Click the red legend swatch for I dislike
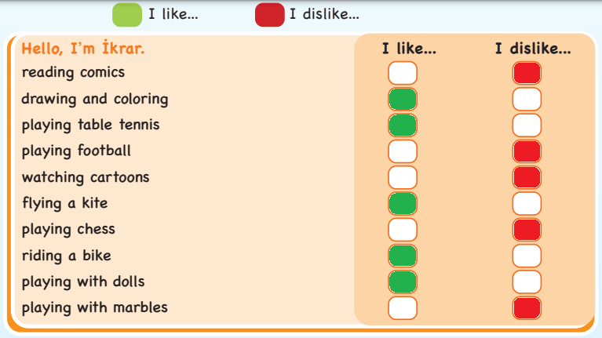Viewport: 602px width, 338px height. click(269, 14)
